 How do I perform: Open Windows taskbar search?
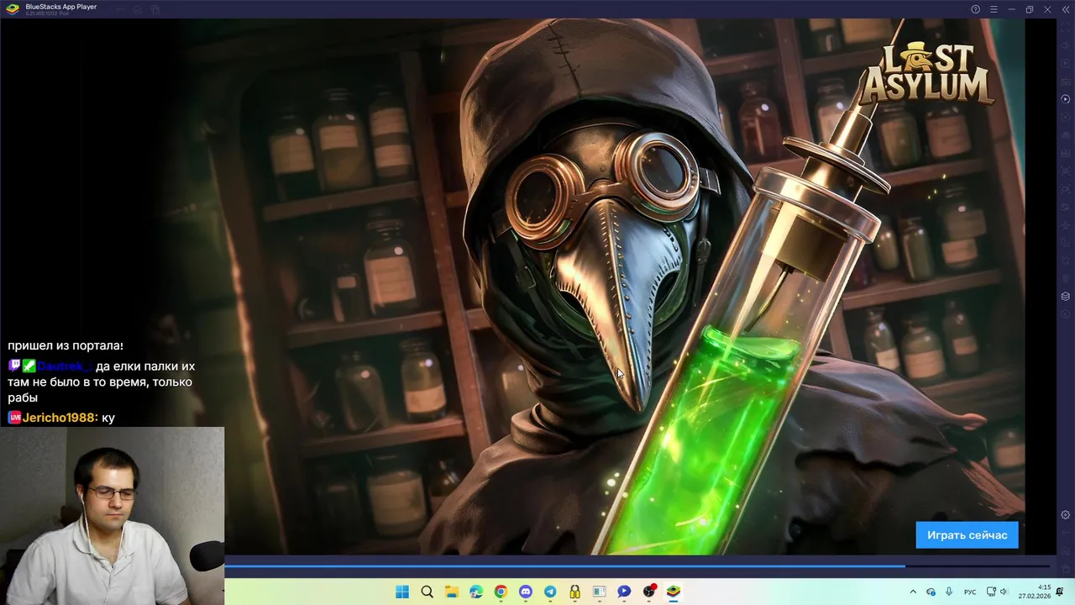click(427, 592)
